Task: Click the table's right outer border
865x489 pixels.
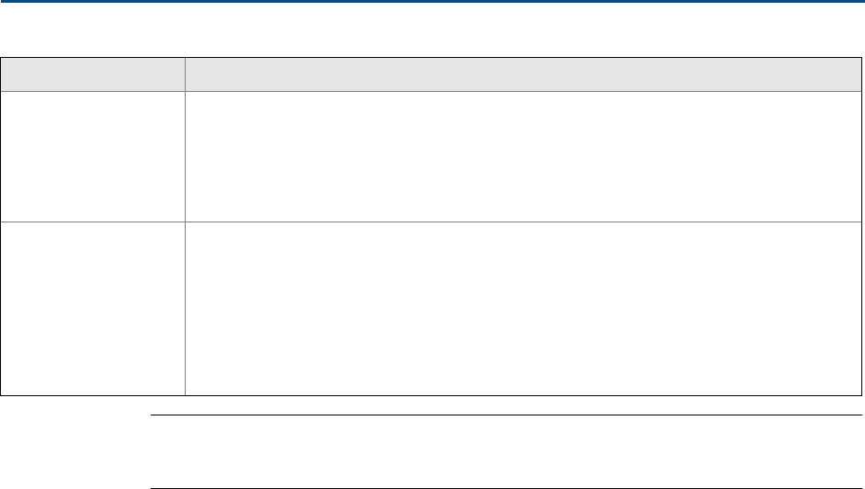Action: (861, 226)
